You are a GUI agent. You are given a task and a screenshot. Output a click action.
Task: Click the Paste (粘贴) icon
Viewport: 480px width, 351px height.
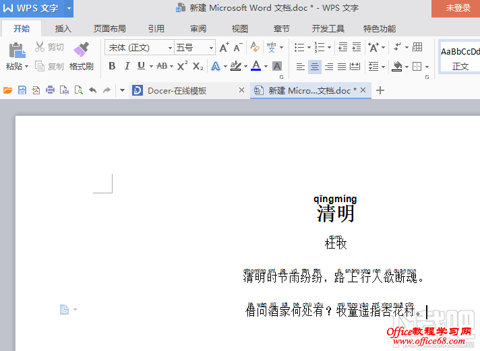[16, 50]
